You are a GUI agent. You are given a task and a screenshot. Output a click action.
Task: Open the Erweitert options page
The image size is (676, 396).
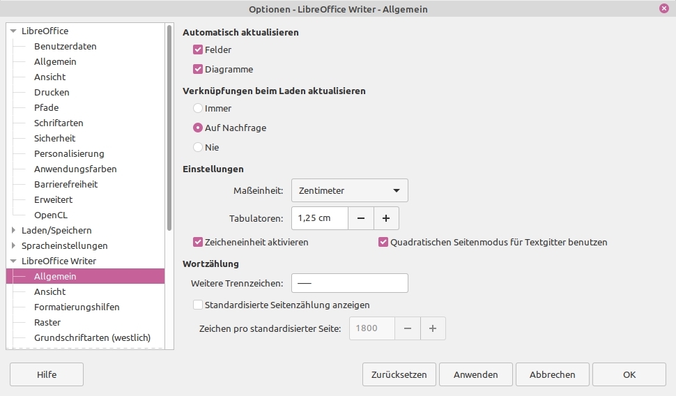pyautogui.click(x=54, y=199)
